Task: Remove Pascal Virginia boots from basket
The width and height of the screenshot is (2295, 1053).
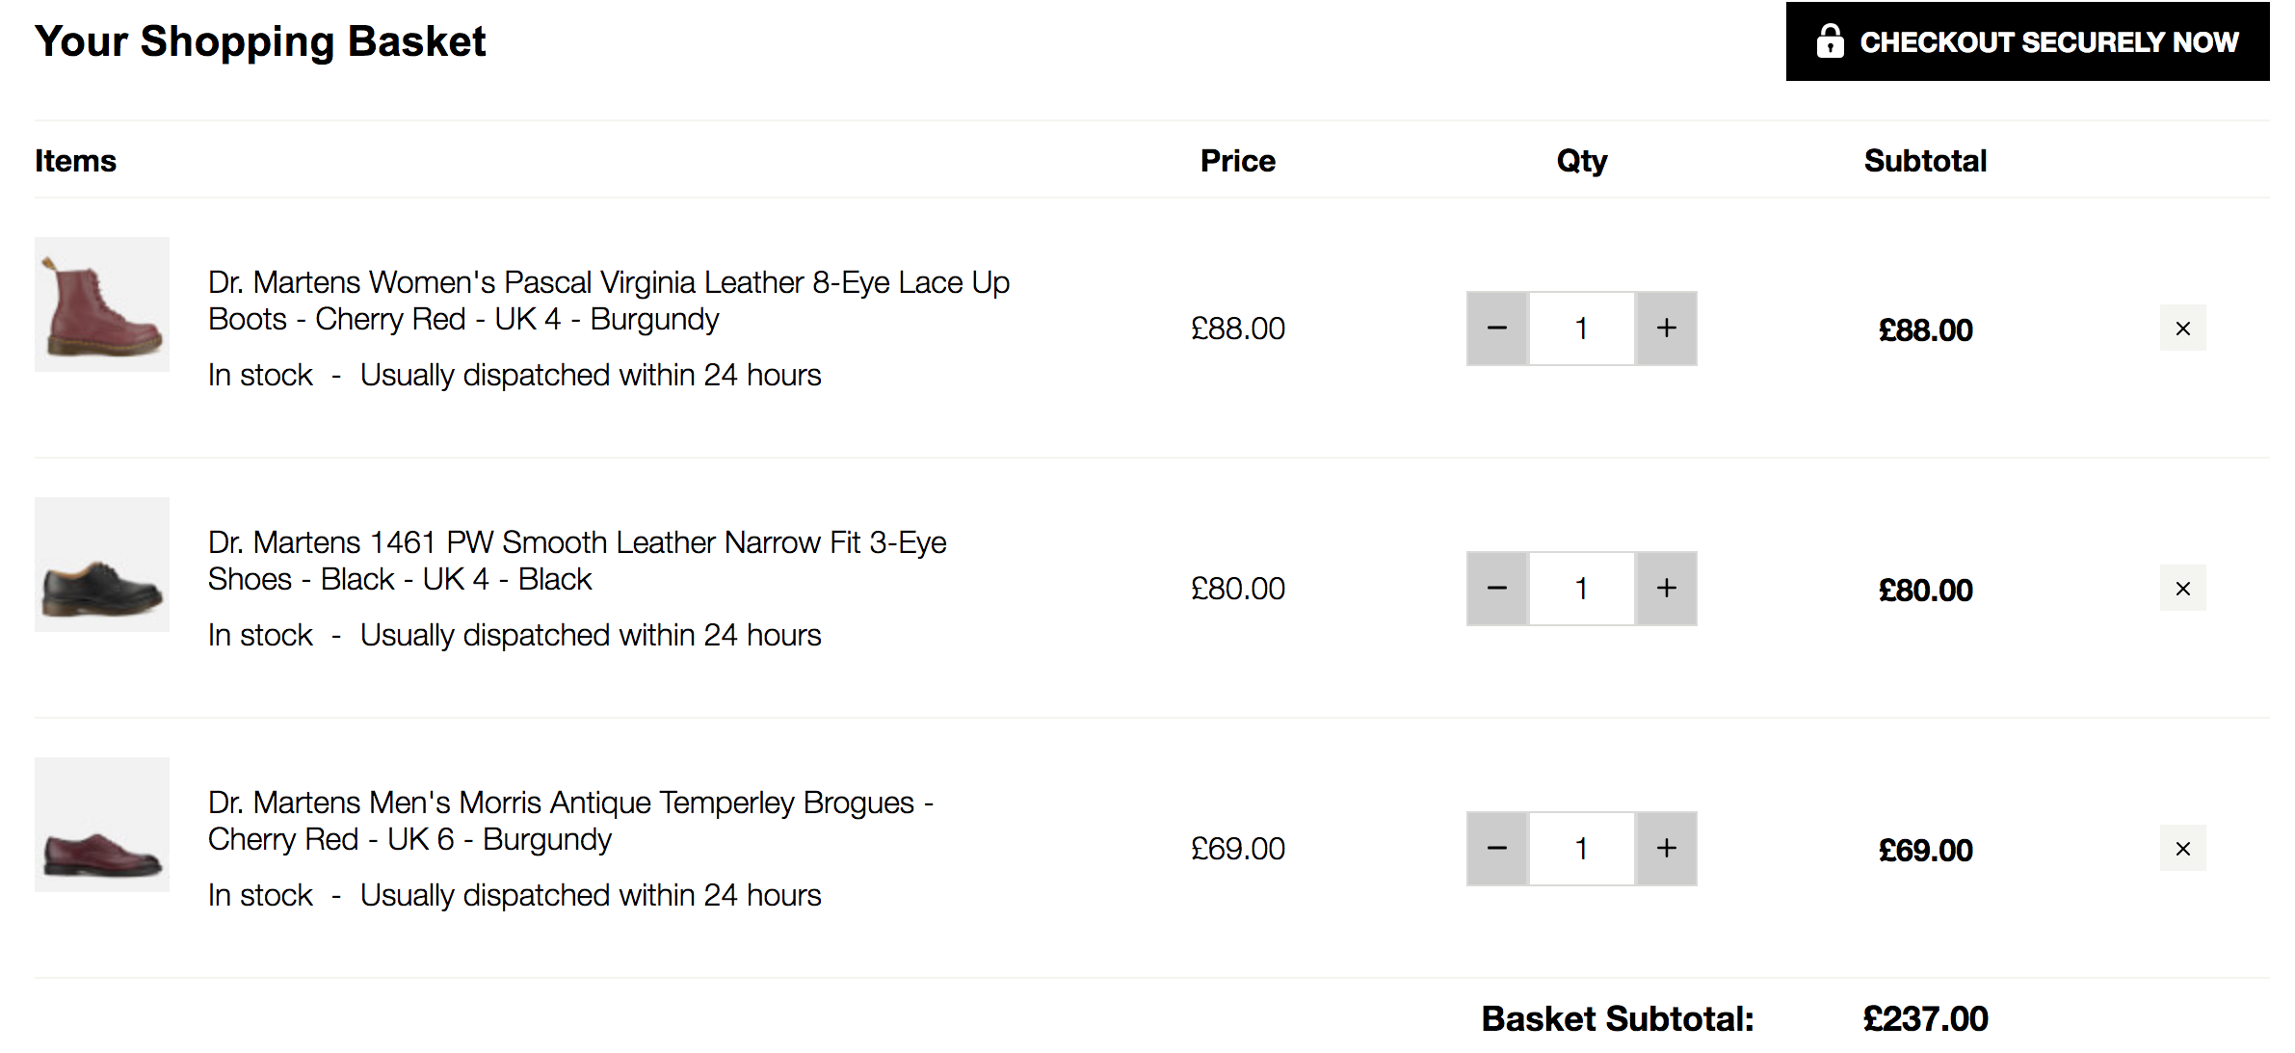Action: coord(2182,329)
